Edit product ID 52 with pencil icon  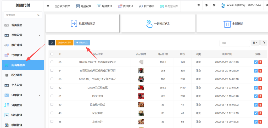pyautogui.click(x=256, y=88)
